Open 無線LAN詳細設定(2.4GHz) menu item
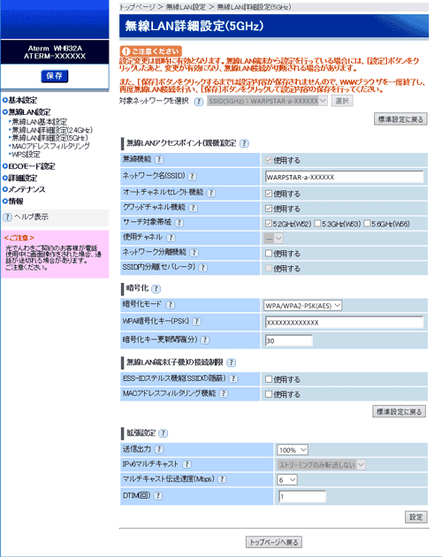 [52, 130]
